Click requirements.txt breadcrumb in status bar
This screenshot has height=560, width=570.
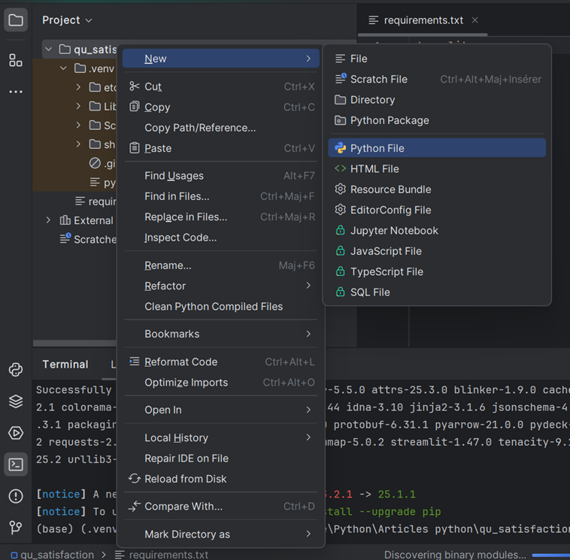[162, 555]
